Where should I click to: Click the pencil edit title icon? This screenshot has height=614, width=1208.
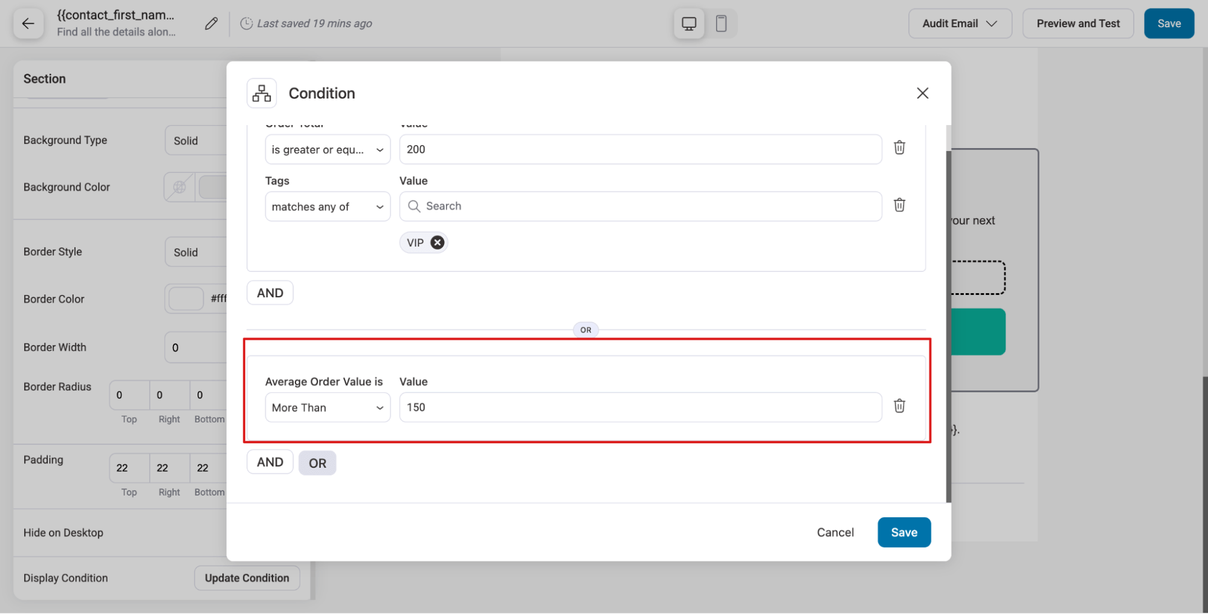pyautogui.click(x=211, y=24)
